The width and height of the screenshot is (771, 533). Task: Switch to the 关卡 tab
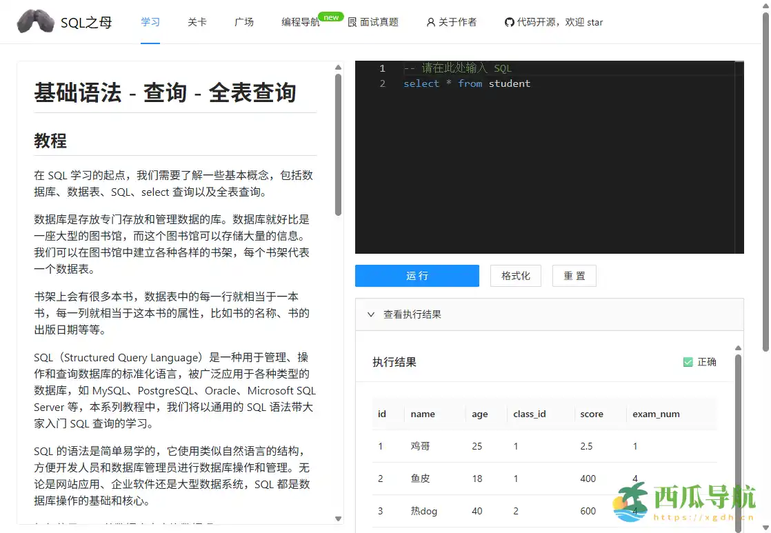tap(198, 21)
